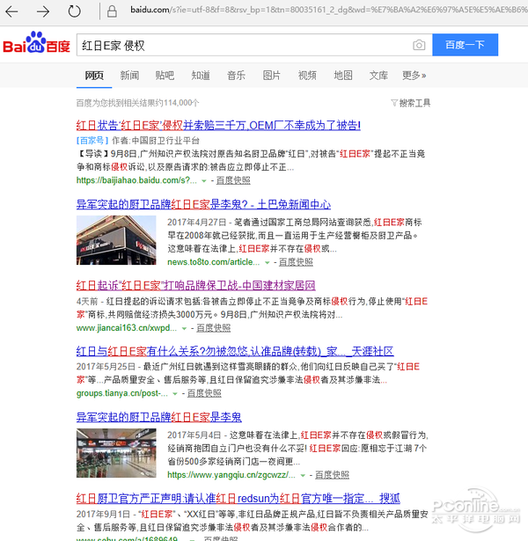Open 百度快照 for the yangqiu.cn result
The width and height of the screenshot is (528, 541).
332,475
